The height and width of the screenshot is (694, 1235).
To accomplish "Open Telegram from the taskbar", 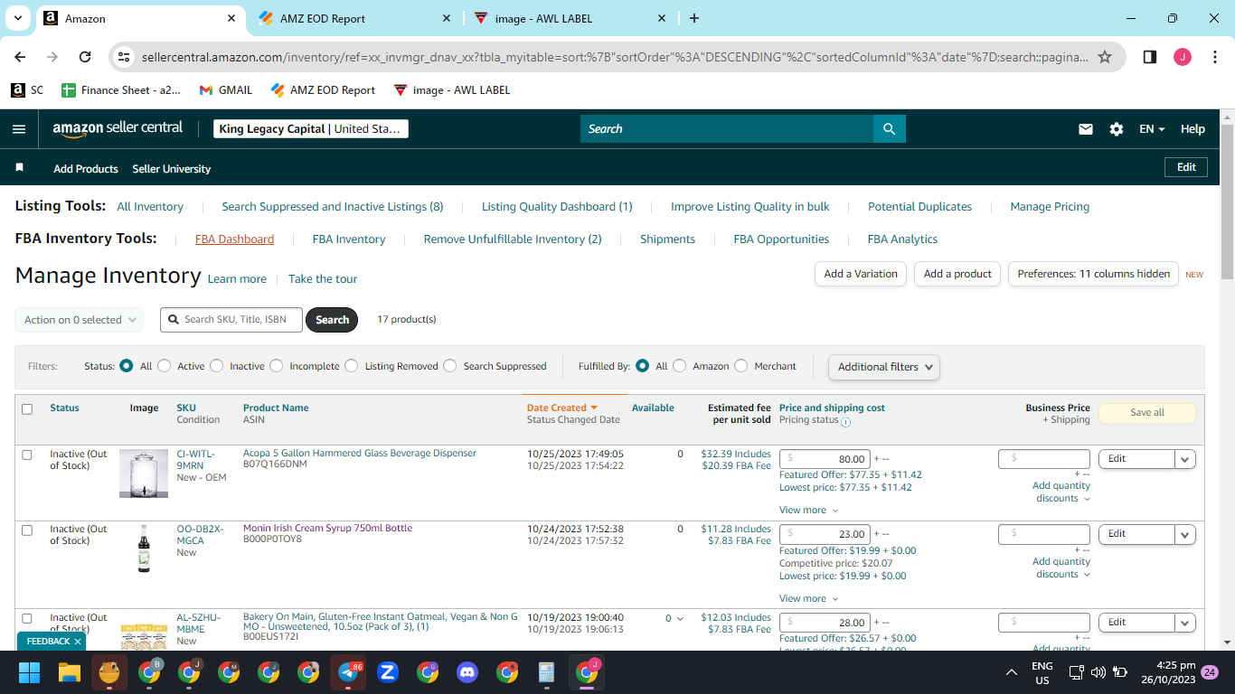I will coord(348,672).
